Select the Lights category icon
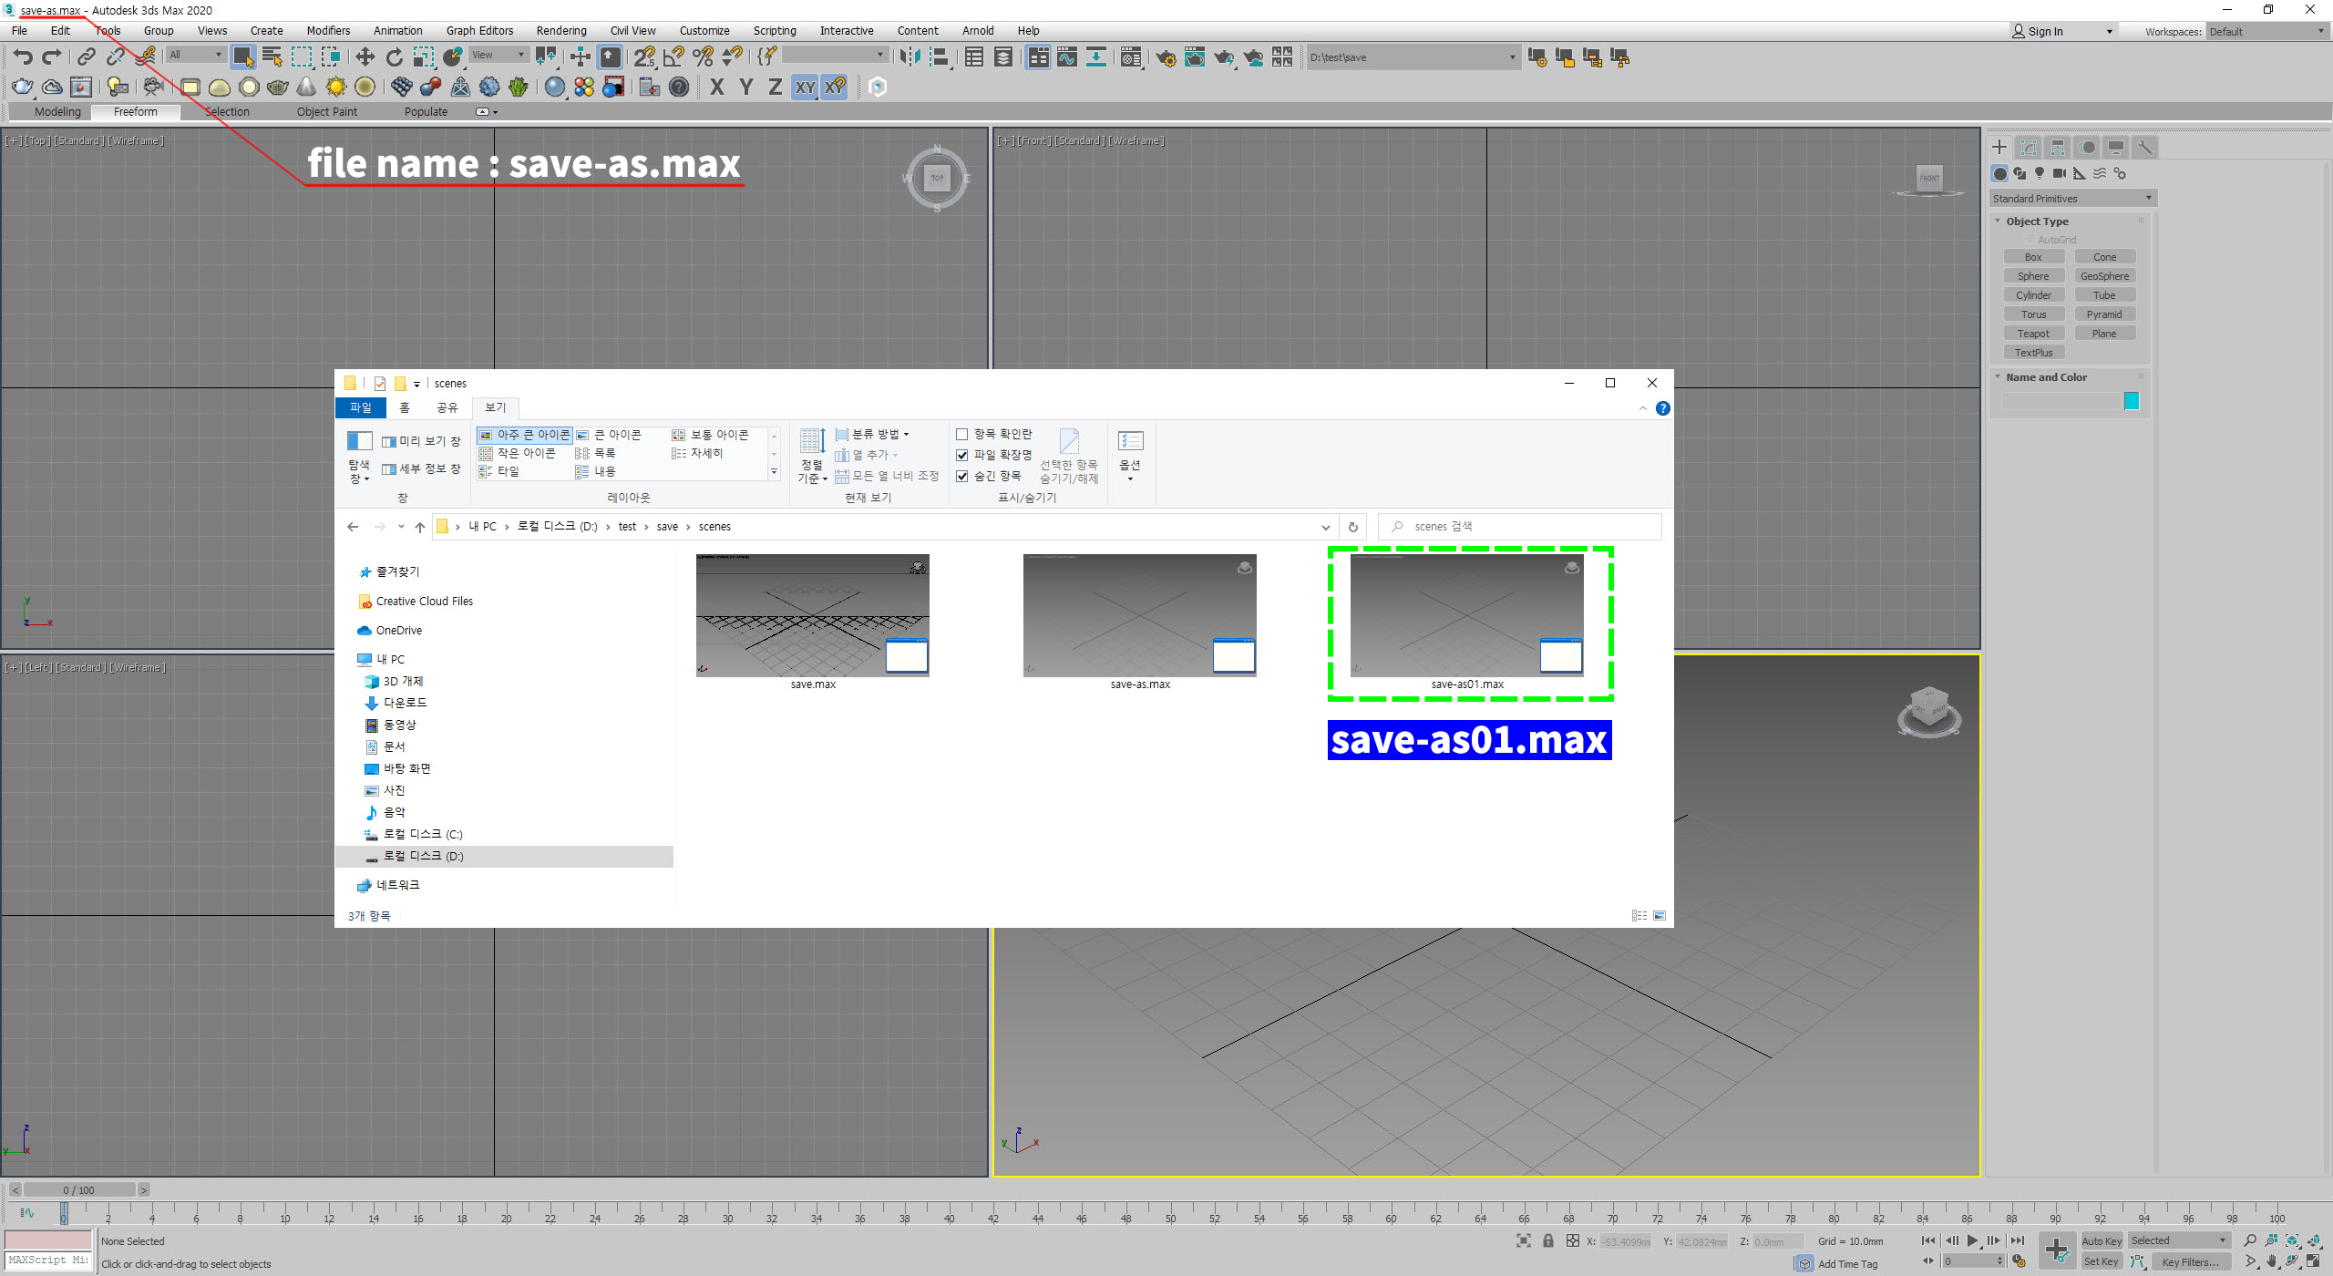2333x1276 pixels. point(2040,173)
